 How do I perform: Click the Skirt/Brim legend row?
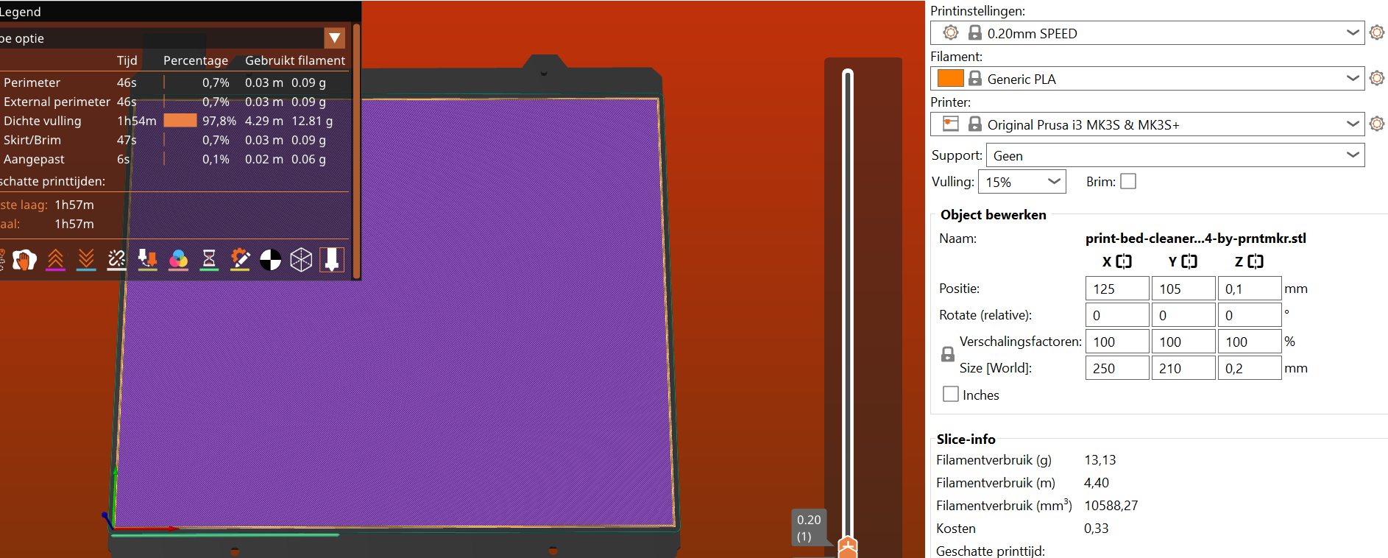(174, 140)
